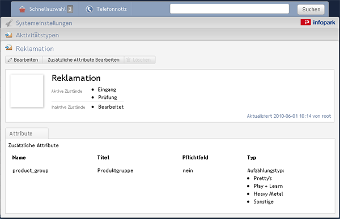Click Zusätzliche Attribute Bearbeiten button
340x219 pixels.
click(83, 60)
